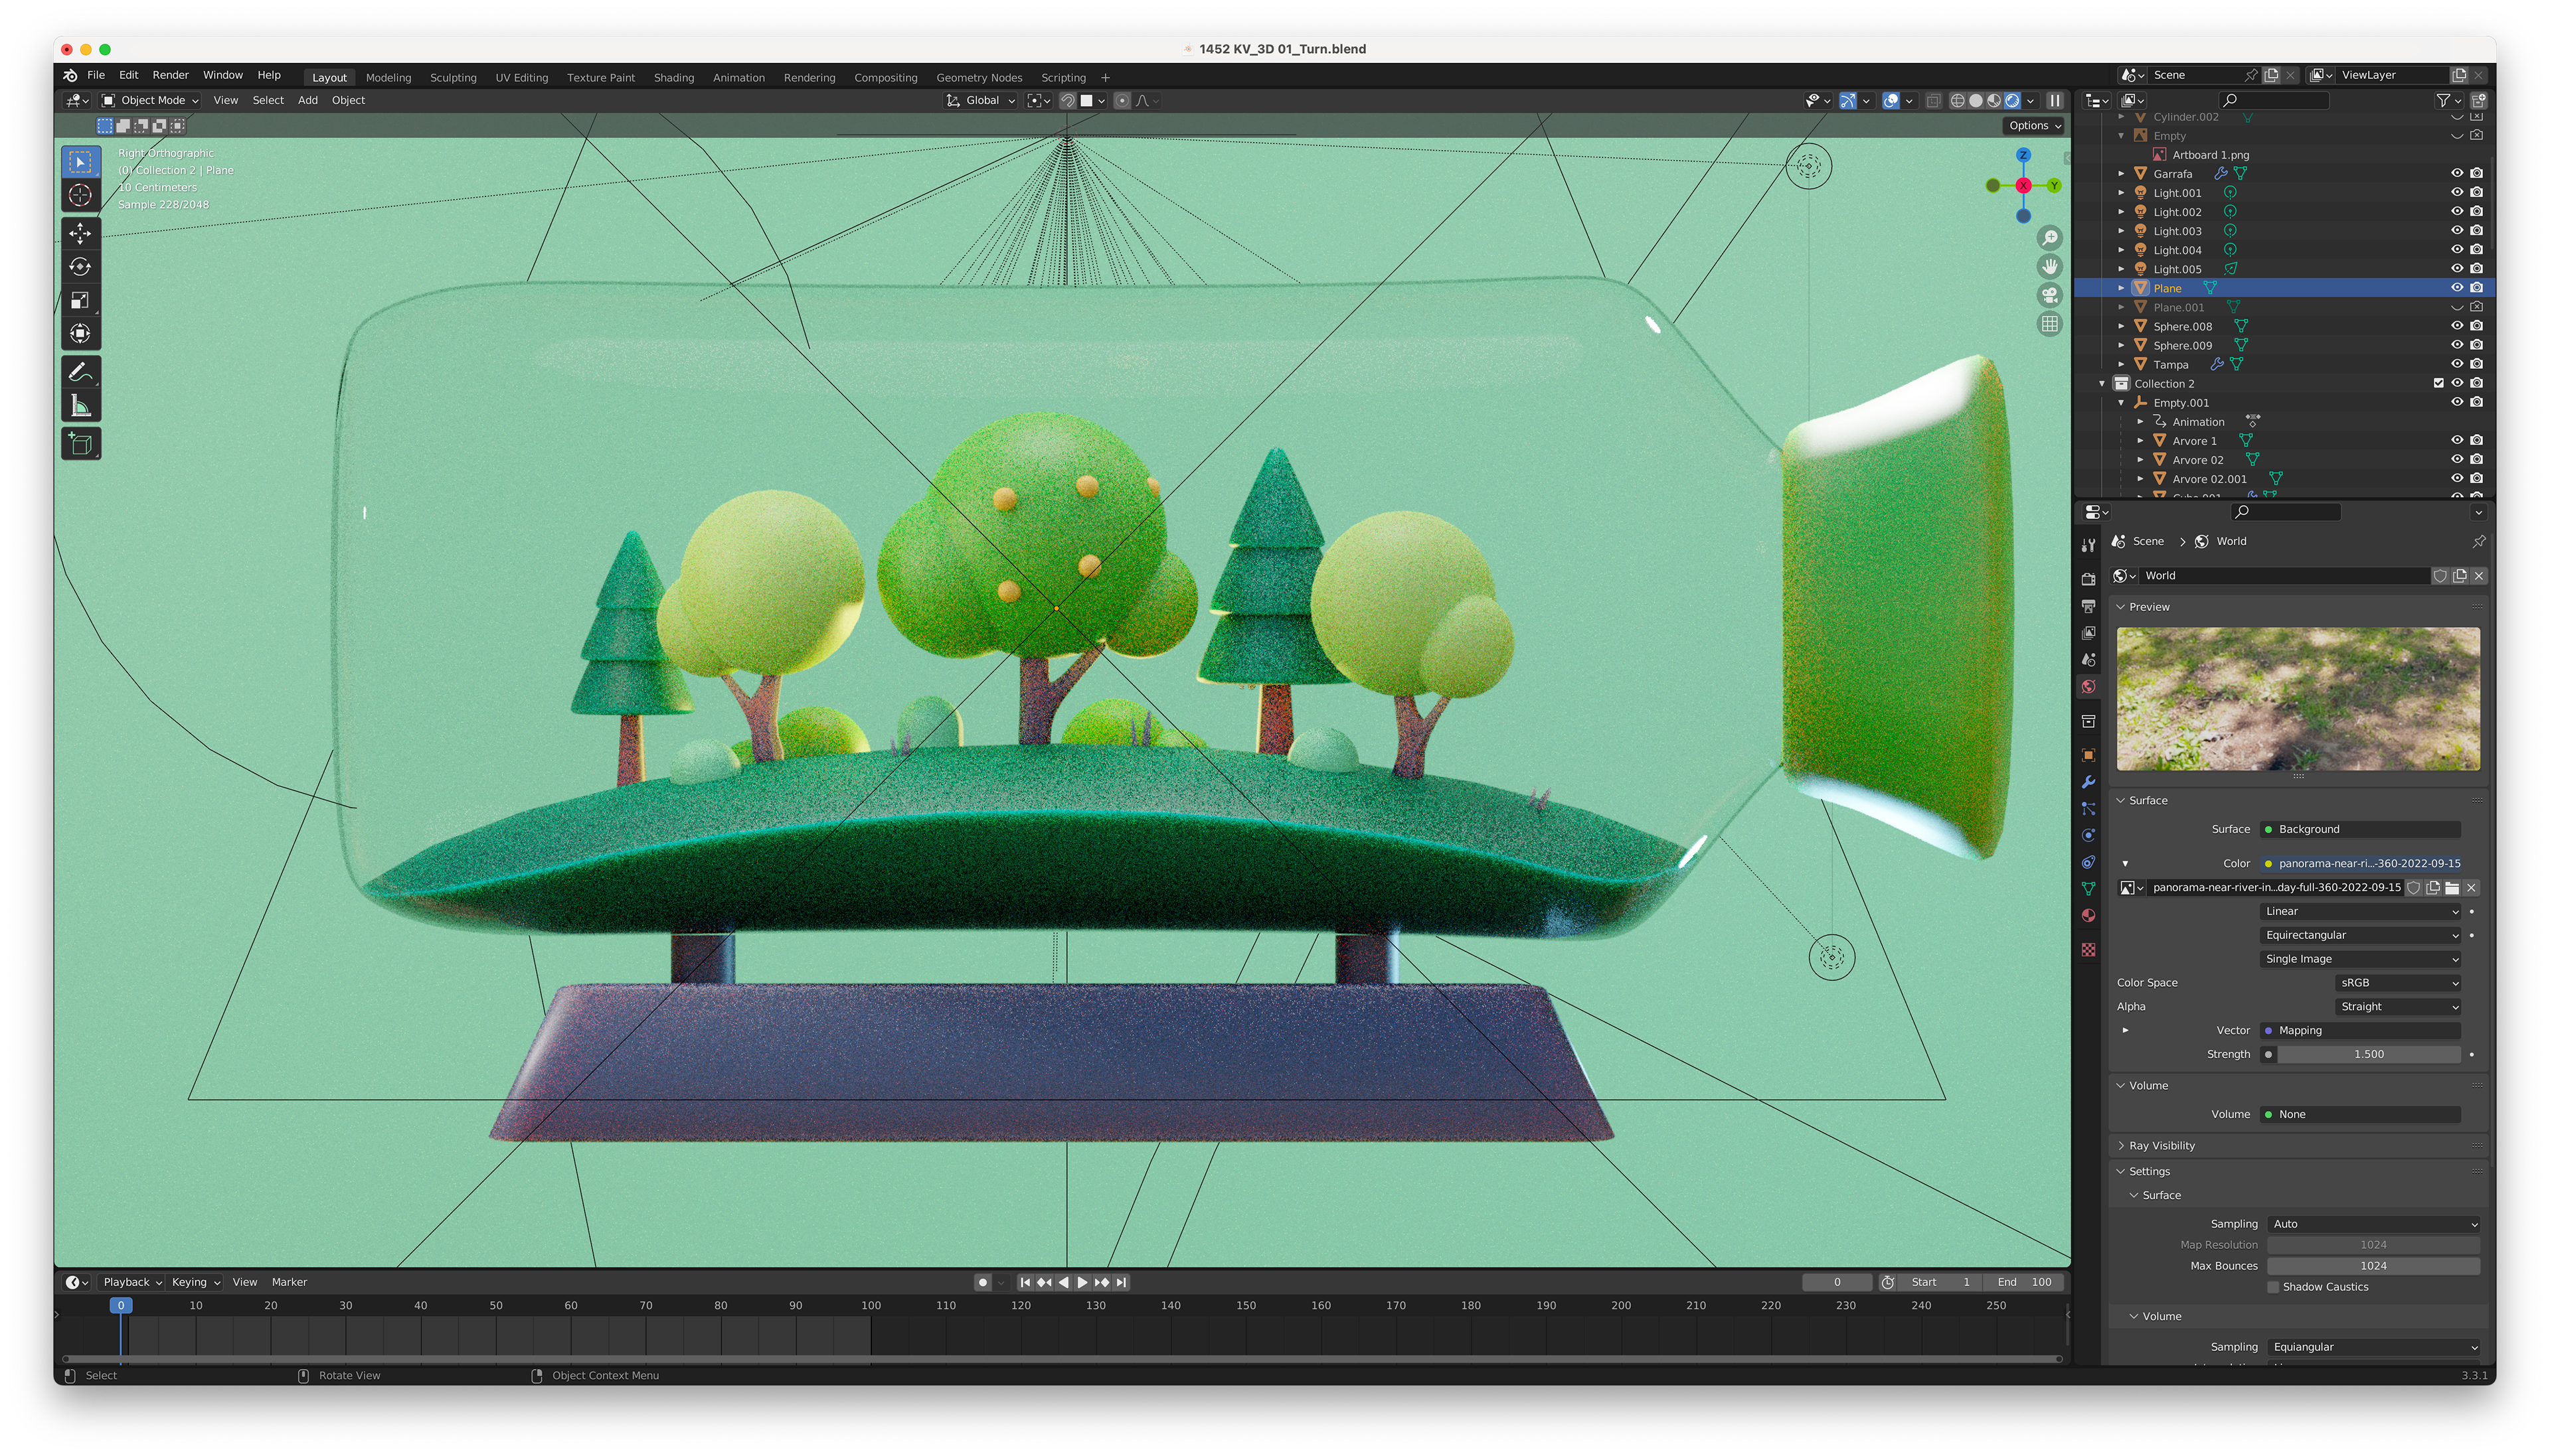Screen dimensions: 2550x1456
Task: Select the Move tool in toolbar
Action: (80, 233)
